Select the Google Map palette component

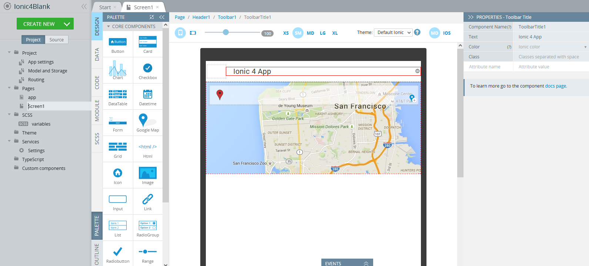[147, 123]
